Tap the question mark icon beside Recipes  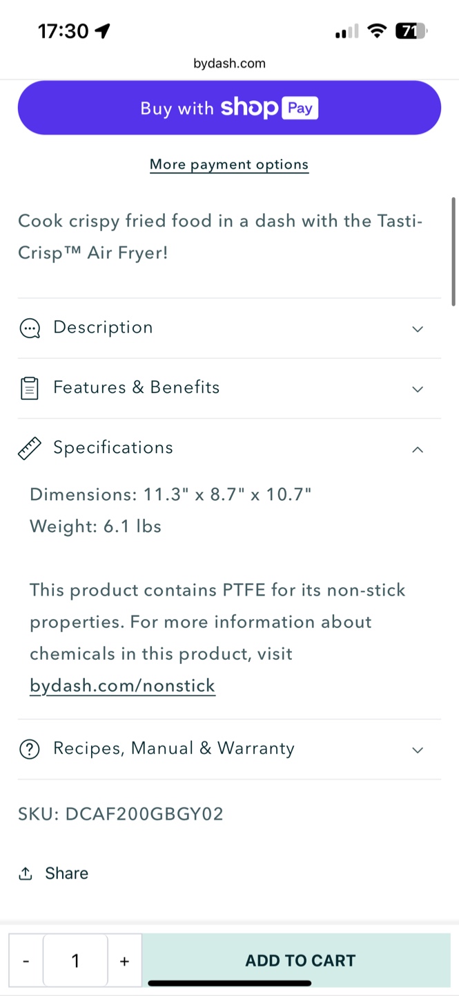[x=30, y=749]
